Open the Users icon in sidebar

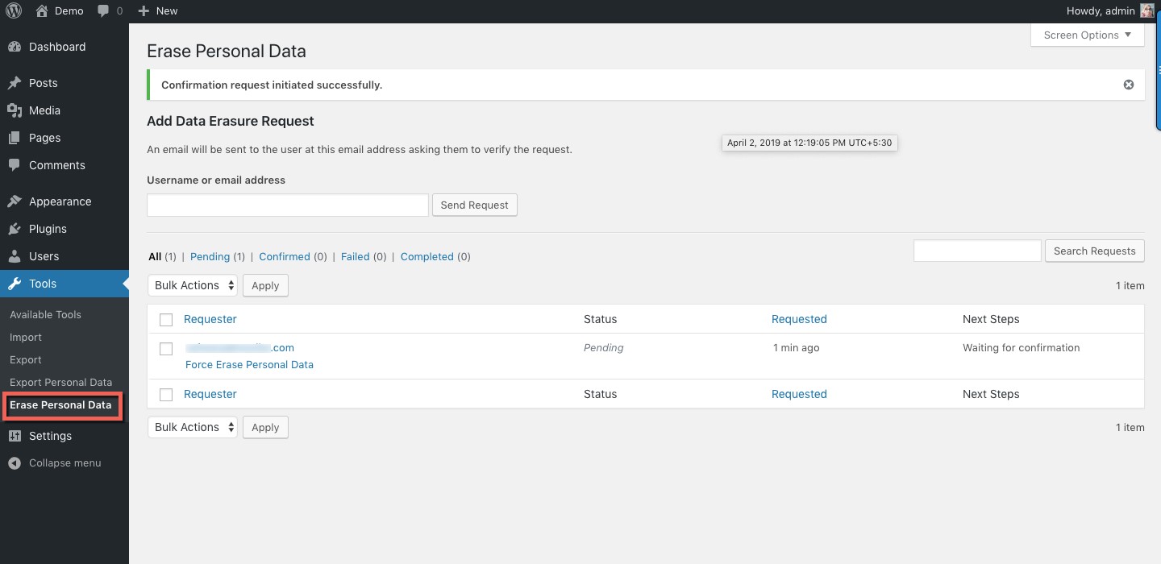click(x=15, y=256)
